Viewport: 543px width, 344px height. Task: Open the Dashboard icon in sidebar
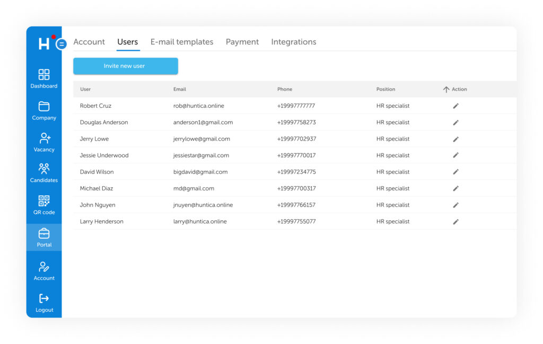[x=44, y=75]
